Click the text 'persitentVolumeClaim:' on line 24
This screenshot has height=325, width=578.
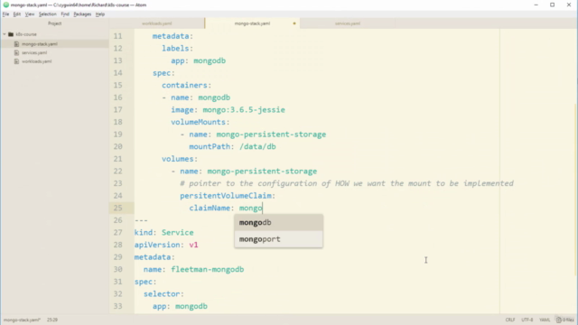[x=228, y=196]
